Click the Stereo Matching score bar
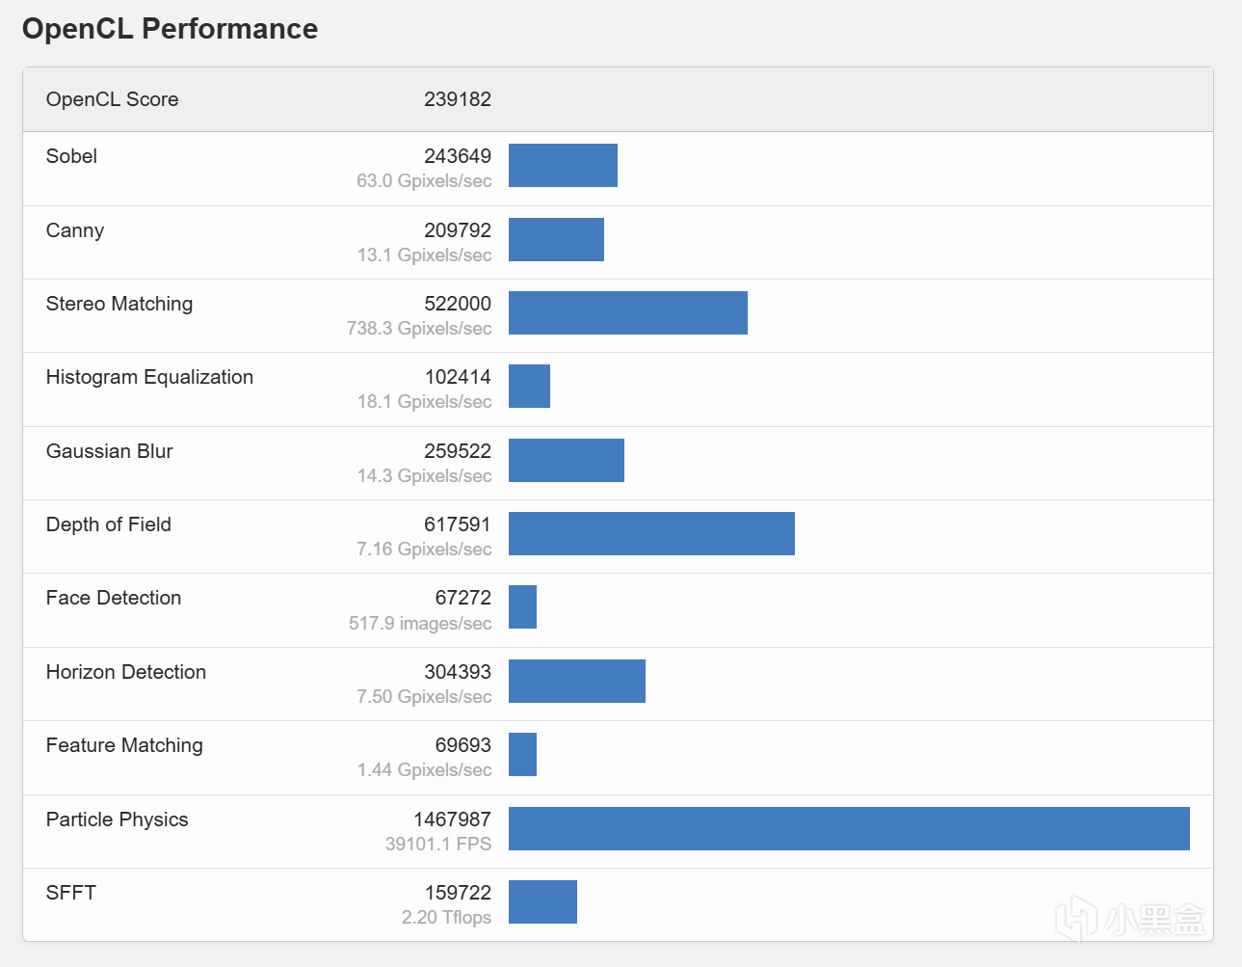Screen dimensions: 1242x967 click(627, 312)
